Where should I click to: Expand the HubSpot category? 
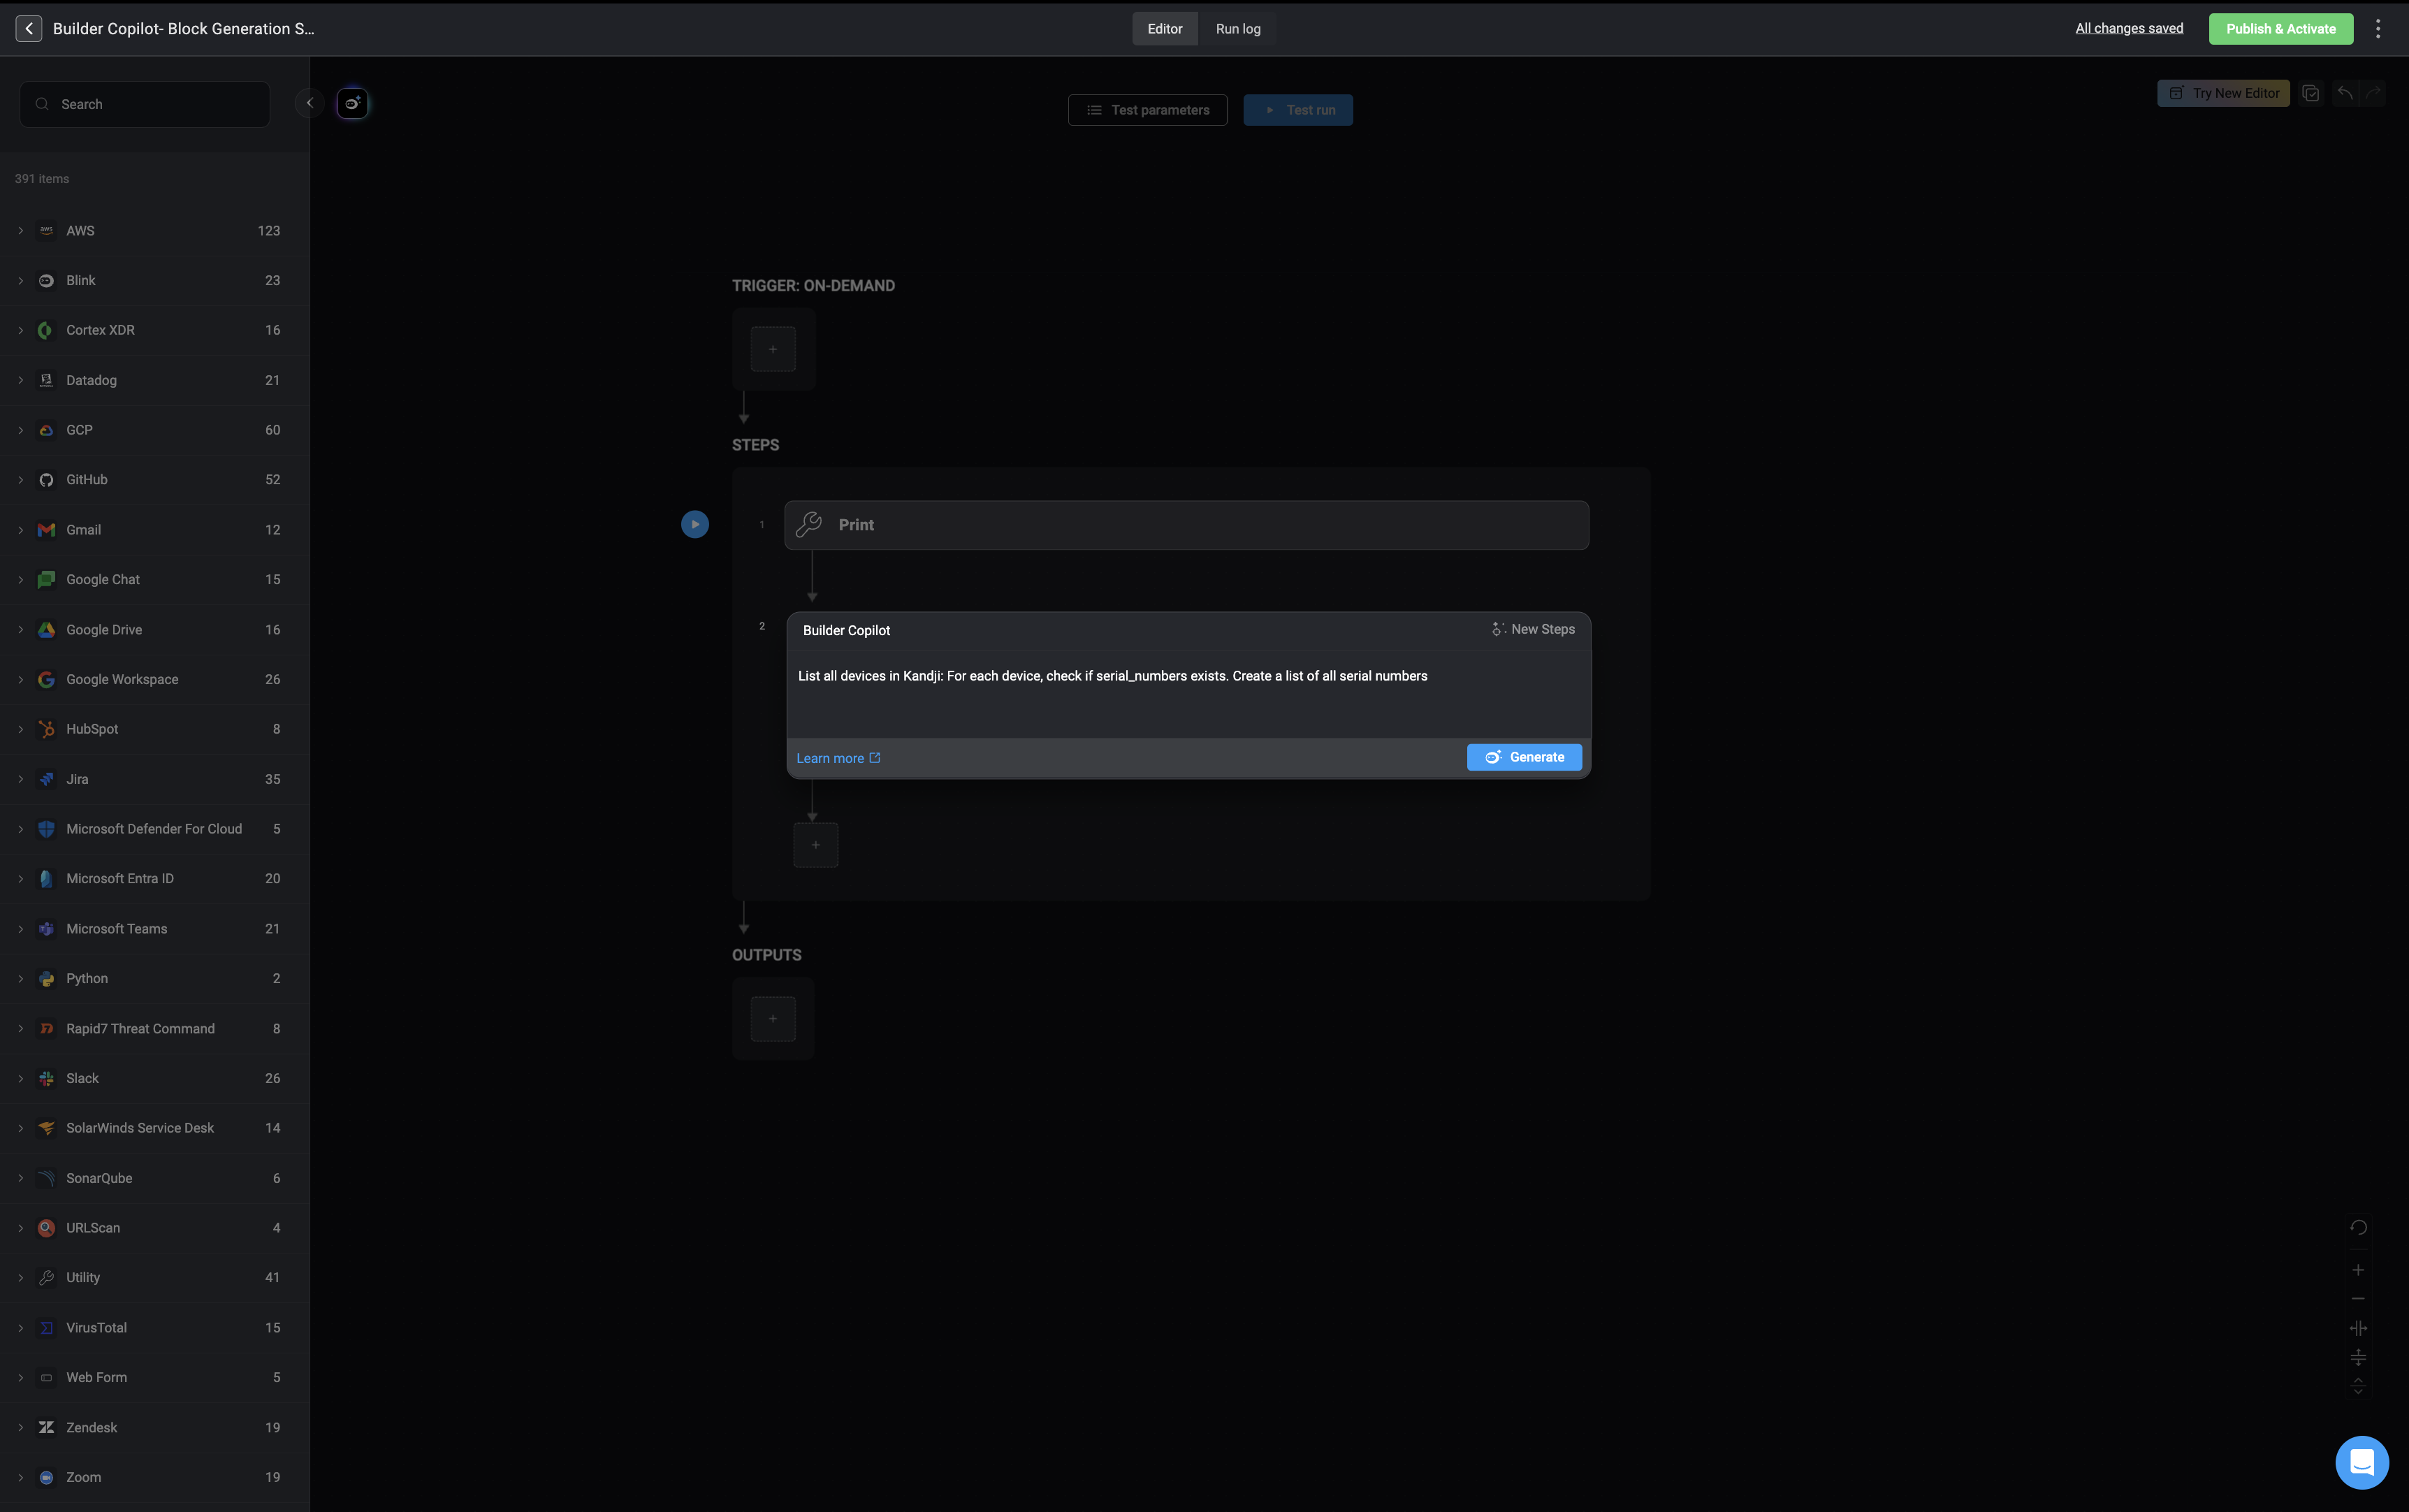20,729
